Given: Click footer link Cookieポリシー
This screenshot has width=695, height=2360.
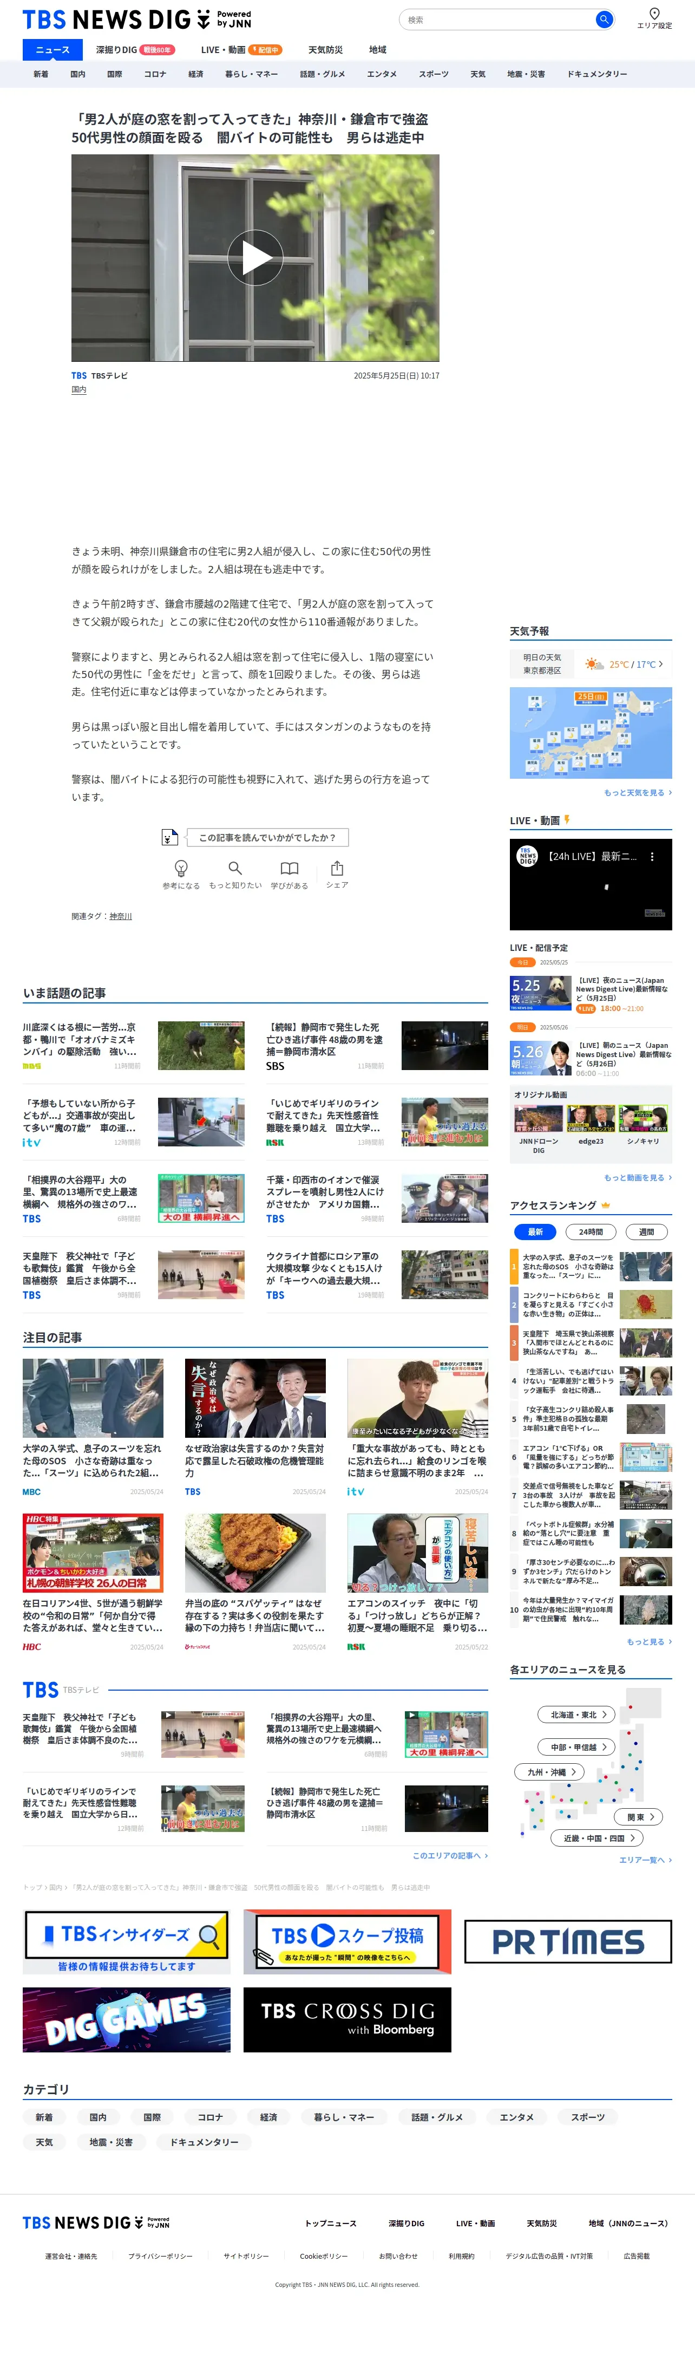Looking at the screenshot, I should 323,2255.
